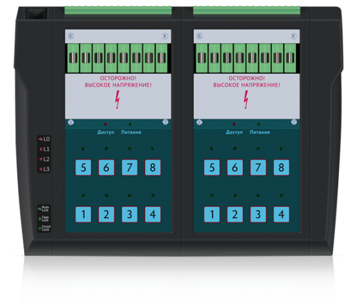Click the left module lightning bolt symbol
This screenshot has width=357, height=305.
(117, 100)
